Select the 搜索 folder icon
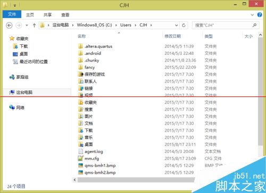 (80, 109)
